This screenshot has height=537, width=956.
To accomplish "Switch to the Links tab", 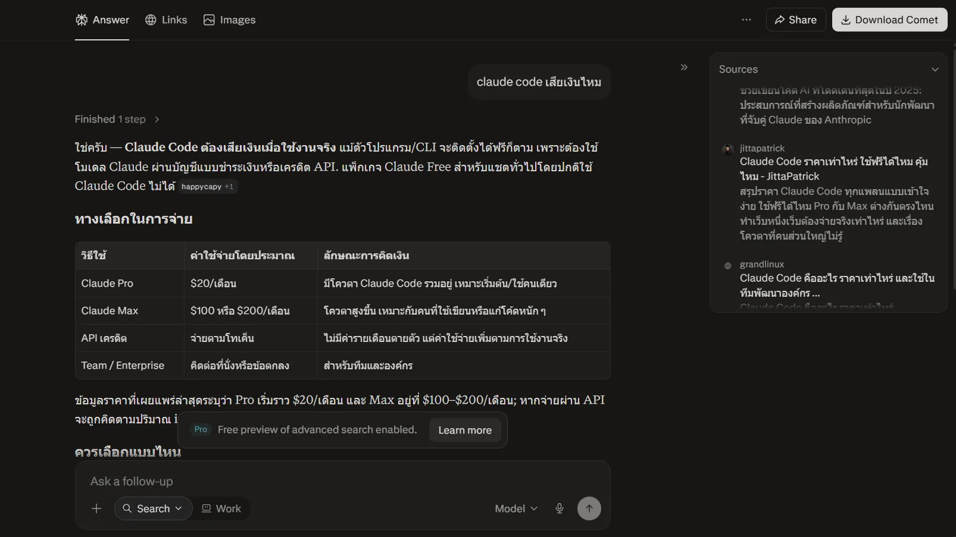I will click(x=166, y=20).
